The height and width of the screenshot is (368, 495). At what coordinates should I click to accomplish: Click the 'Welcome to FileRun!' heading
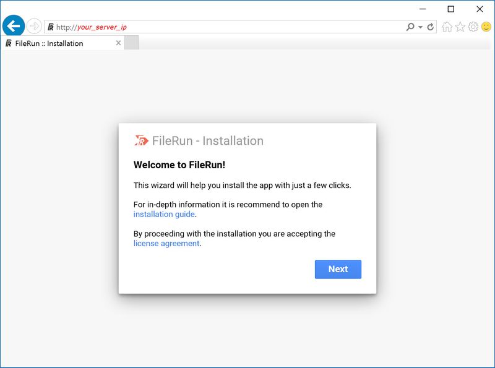(x=179, y=165)
